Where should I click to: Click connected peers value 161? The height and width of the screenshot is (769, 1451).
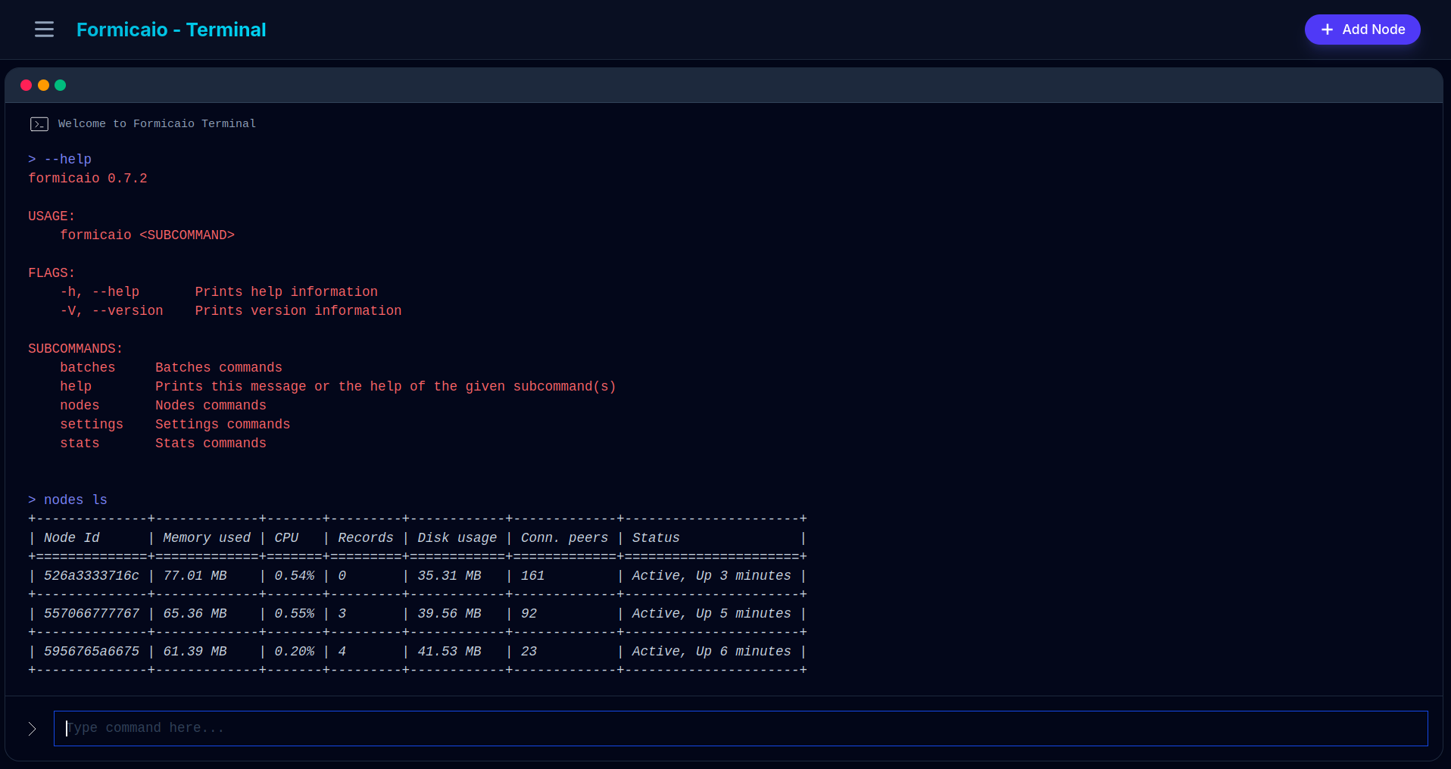click(532, 575)
